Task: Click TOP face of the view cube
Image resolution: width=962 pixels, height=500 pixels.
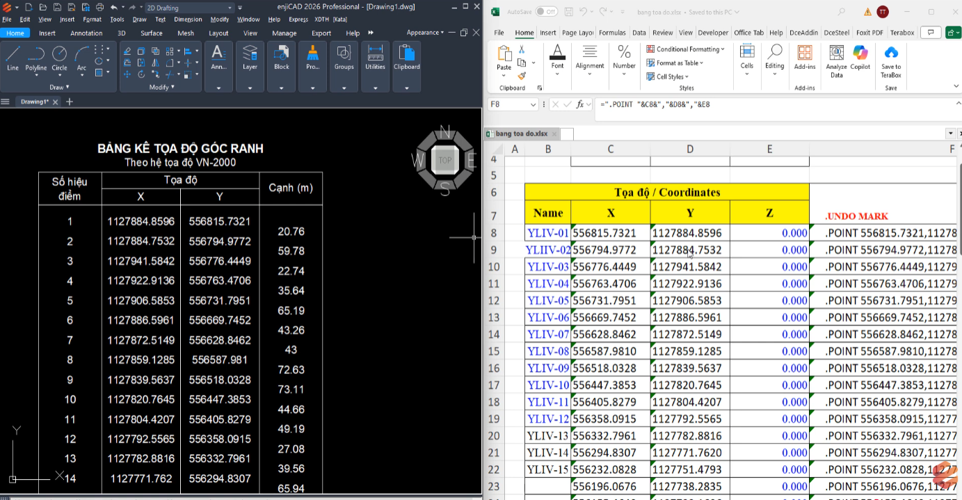Action: 444,160
